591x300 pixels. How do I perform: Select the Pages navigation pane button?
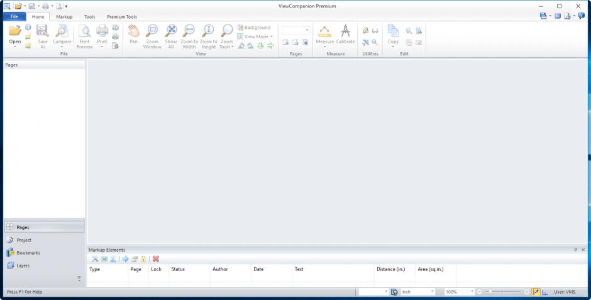(44, 227)
